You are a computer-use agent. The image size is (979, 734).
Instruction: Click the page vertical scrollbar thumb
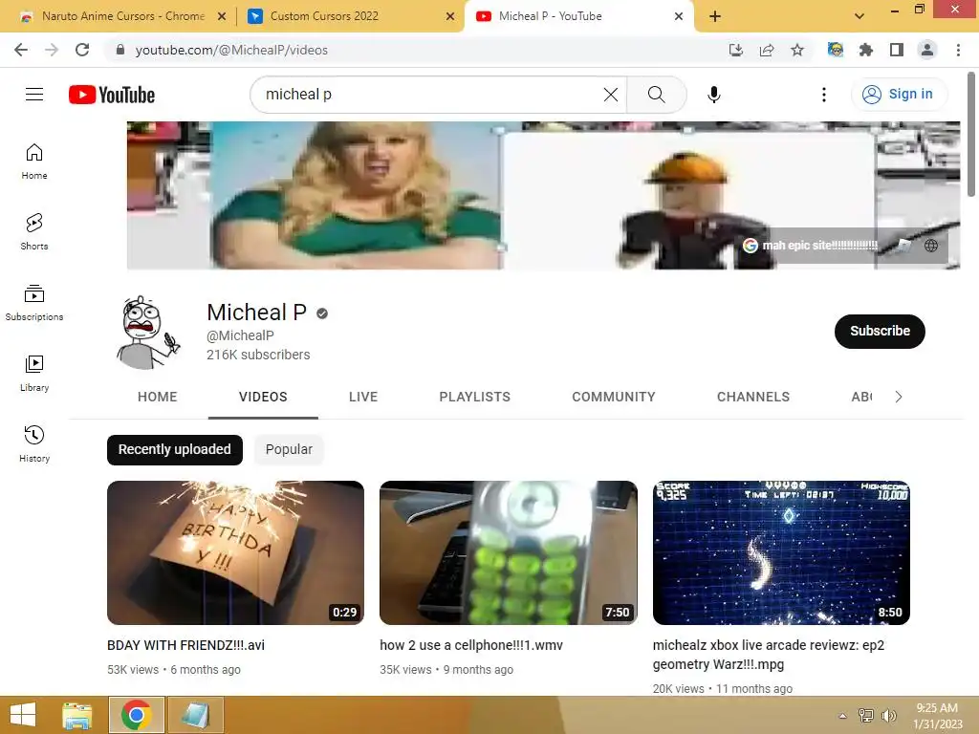pyautogui.click(x=971, y=134)
